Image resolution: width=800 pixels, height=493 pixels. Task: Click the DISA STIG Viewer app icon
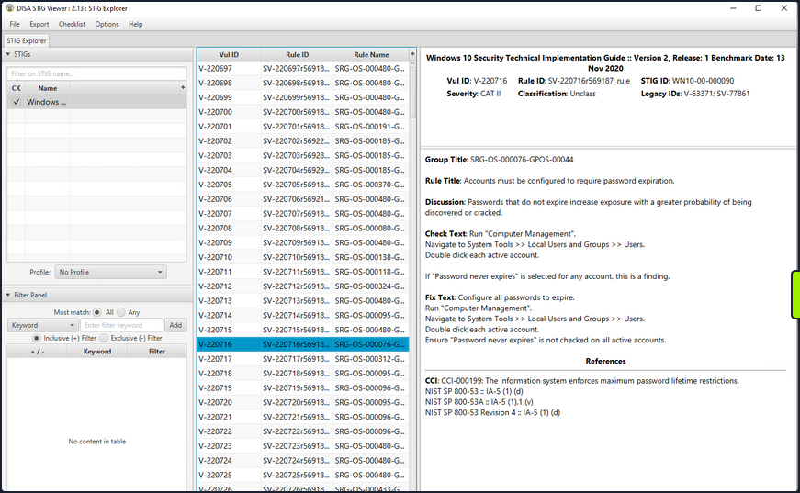click(8, 8)
